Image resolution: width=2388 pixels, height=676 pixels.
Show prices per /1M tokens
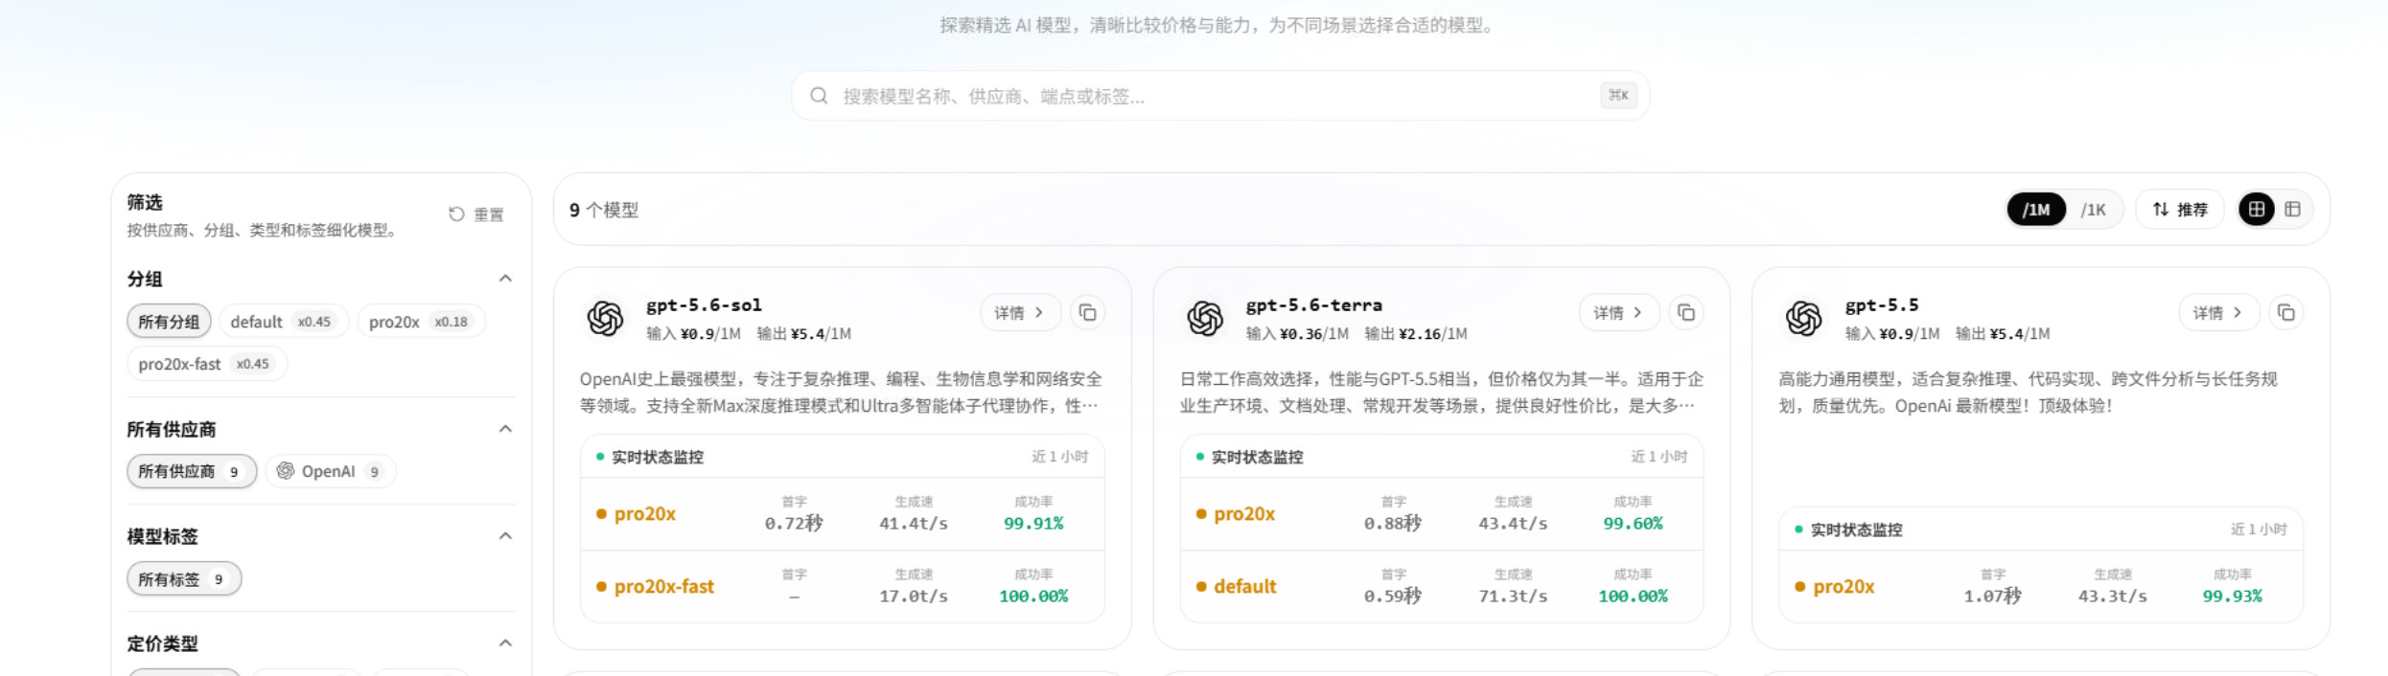coord(2036,210)
